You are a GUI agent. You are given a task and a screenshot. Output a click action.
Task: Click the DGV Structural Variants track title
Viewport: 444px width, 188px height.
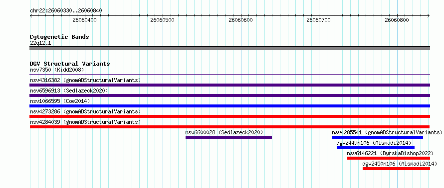tap(70, 64)
